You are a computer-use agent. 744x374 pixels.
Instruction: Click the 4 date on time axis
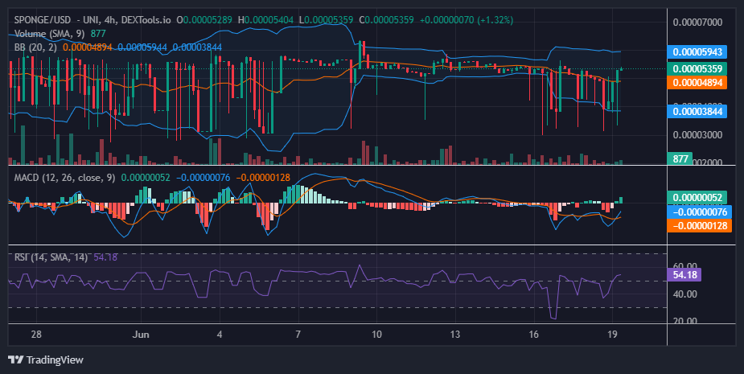point(220,335)
